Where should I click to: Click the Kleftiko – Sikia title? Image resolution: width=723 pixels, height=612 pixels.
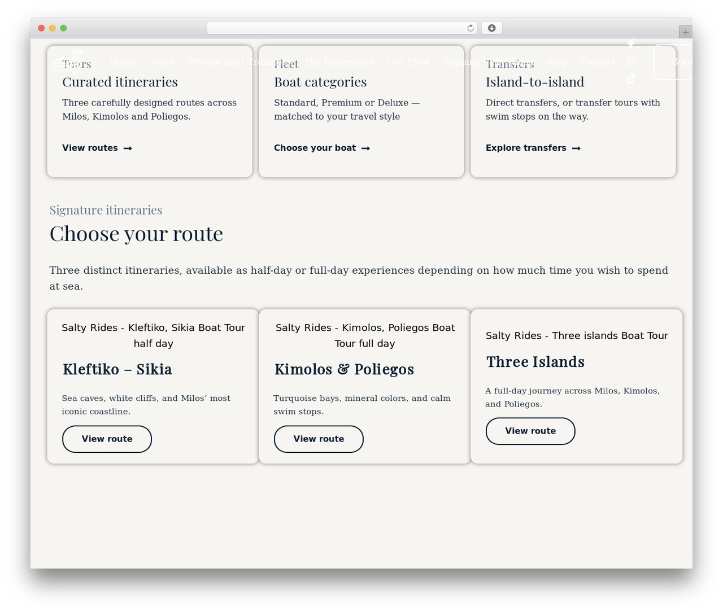[x=117, y=369]
